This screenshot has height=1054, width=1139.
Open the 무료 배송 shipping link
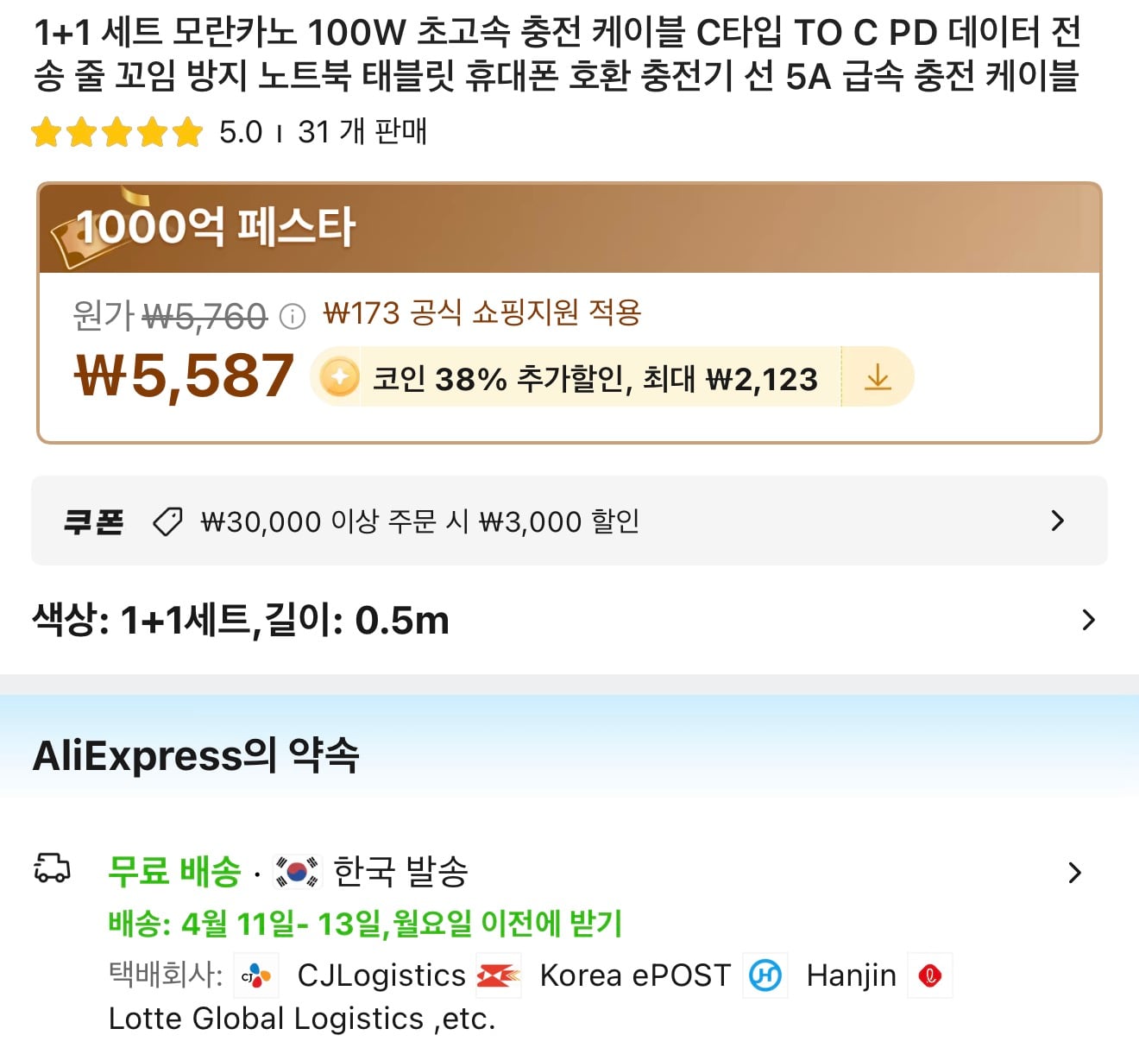coord(173,871)
